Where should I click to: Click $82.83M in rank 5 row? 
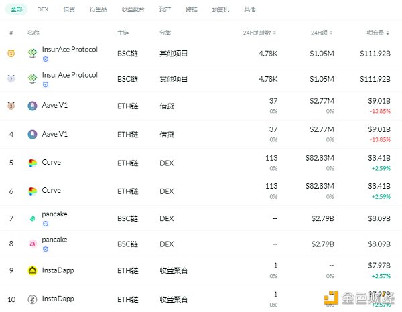click(x=320, y=158)
